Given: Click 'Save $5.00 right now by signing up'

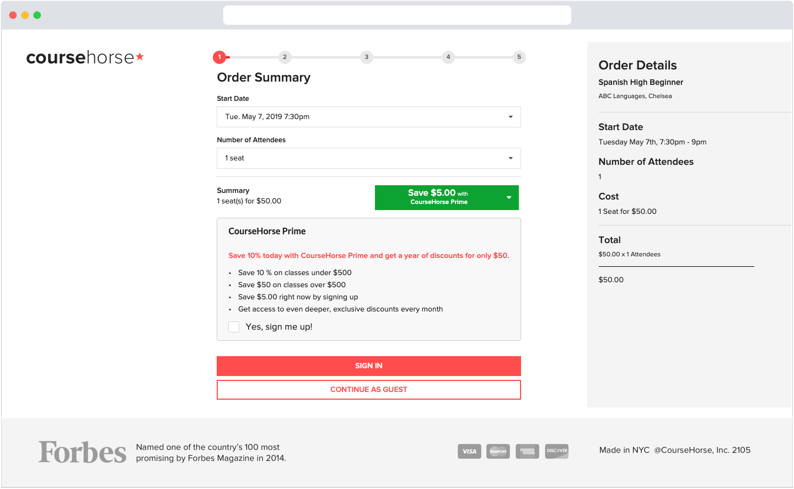Looking at the screenshot, I should (x=298, y=297).
